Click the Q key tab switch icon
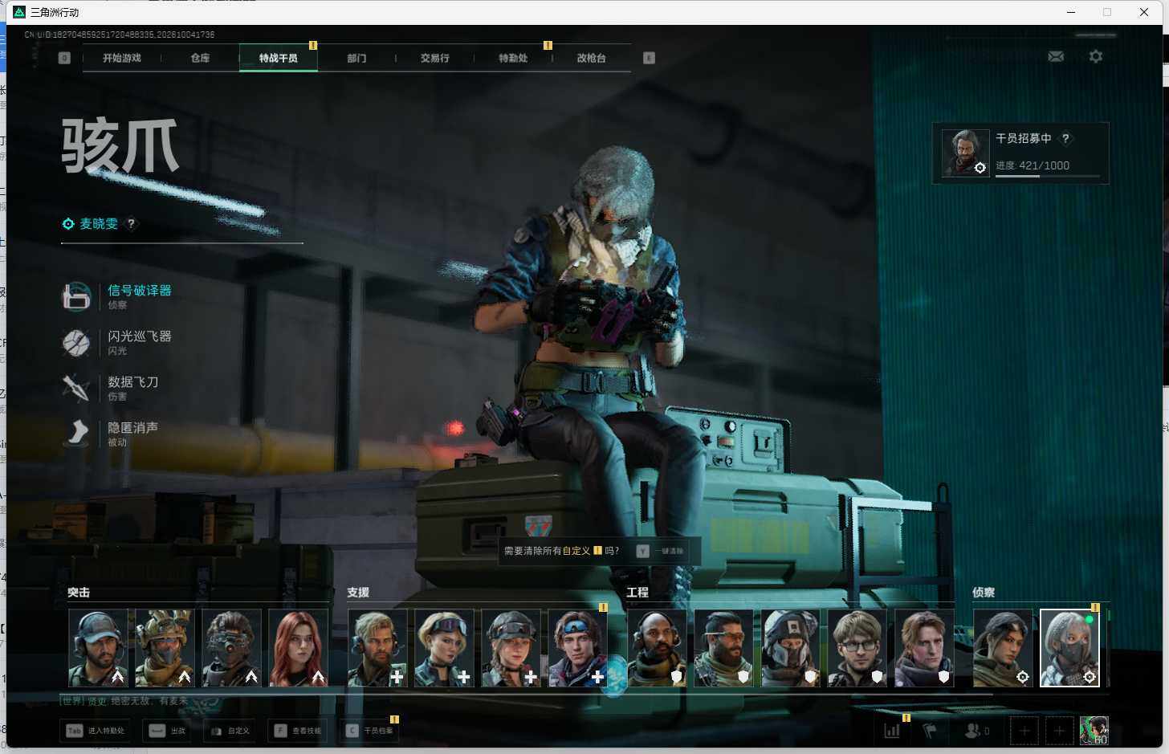 point(64,58)
